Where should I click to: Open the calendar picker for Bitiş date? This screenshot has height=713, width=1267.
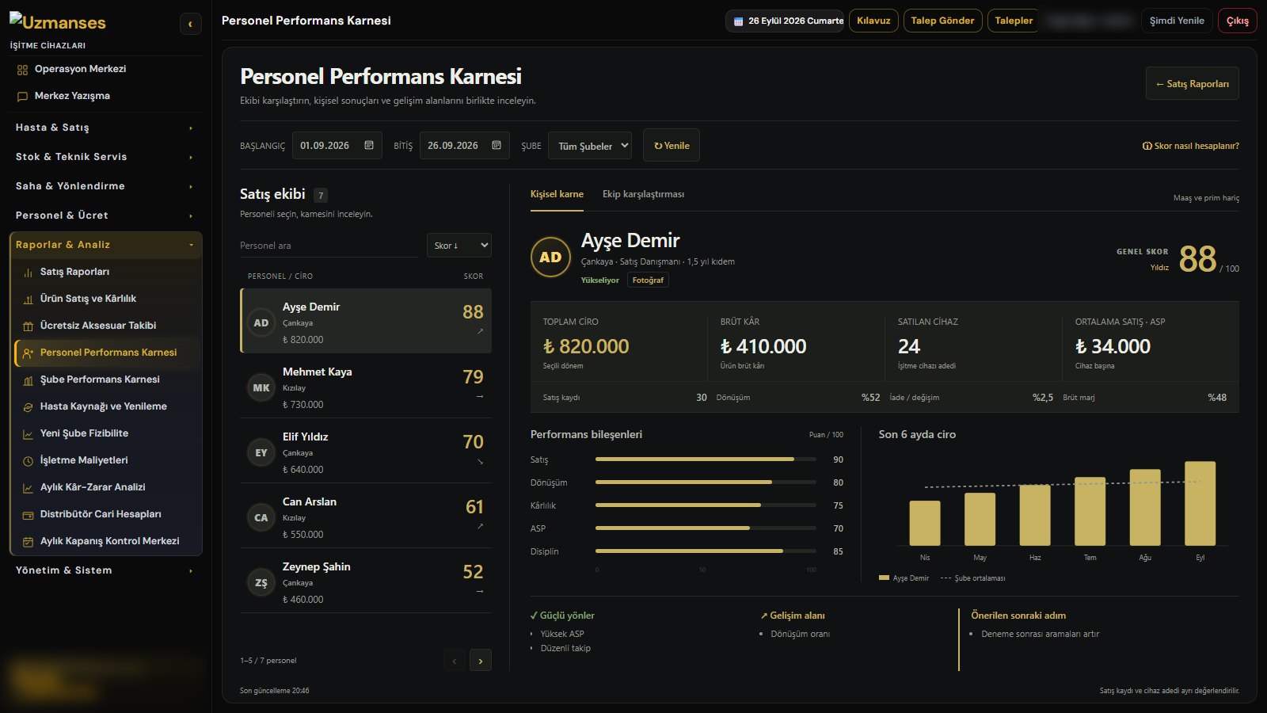[x=497, y=146]
